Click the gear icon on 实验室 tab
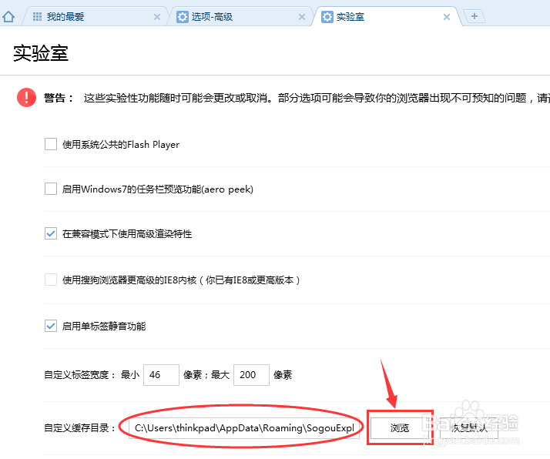This screenshot has width=550, height=459. pos(327,16)
